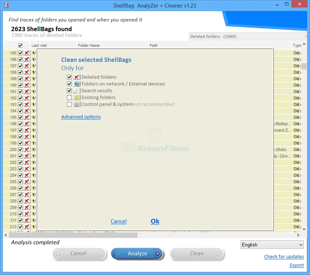Image resolution: width=310 pixels, height=275 pixels.
Task: Click the red X icon in row 201
Action: (27, 156)
